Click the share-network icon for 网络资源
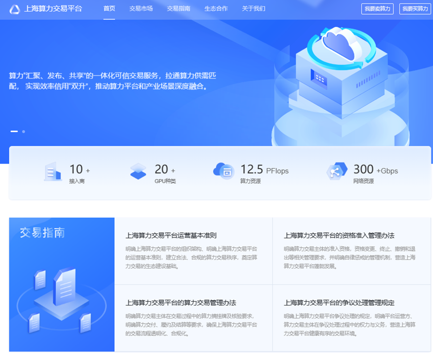This screenshot has height=353, width=433. coord(337,171)
